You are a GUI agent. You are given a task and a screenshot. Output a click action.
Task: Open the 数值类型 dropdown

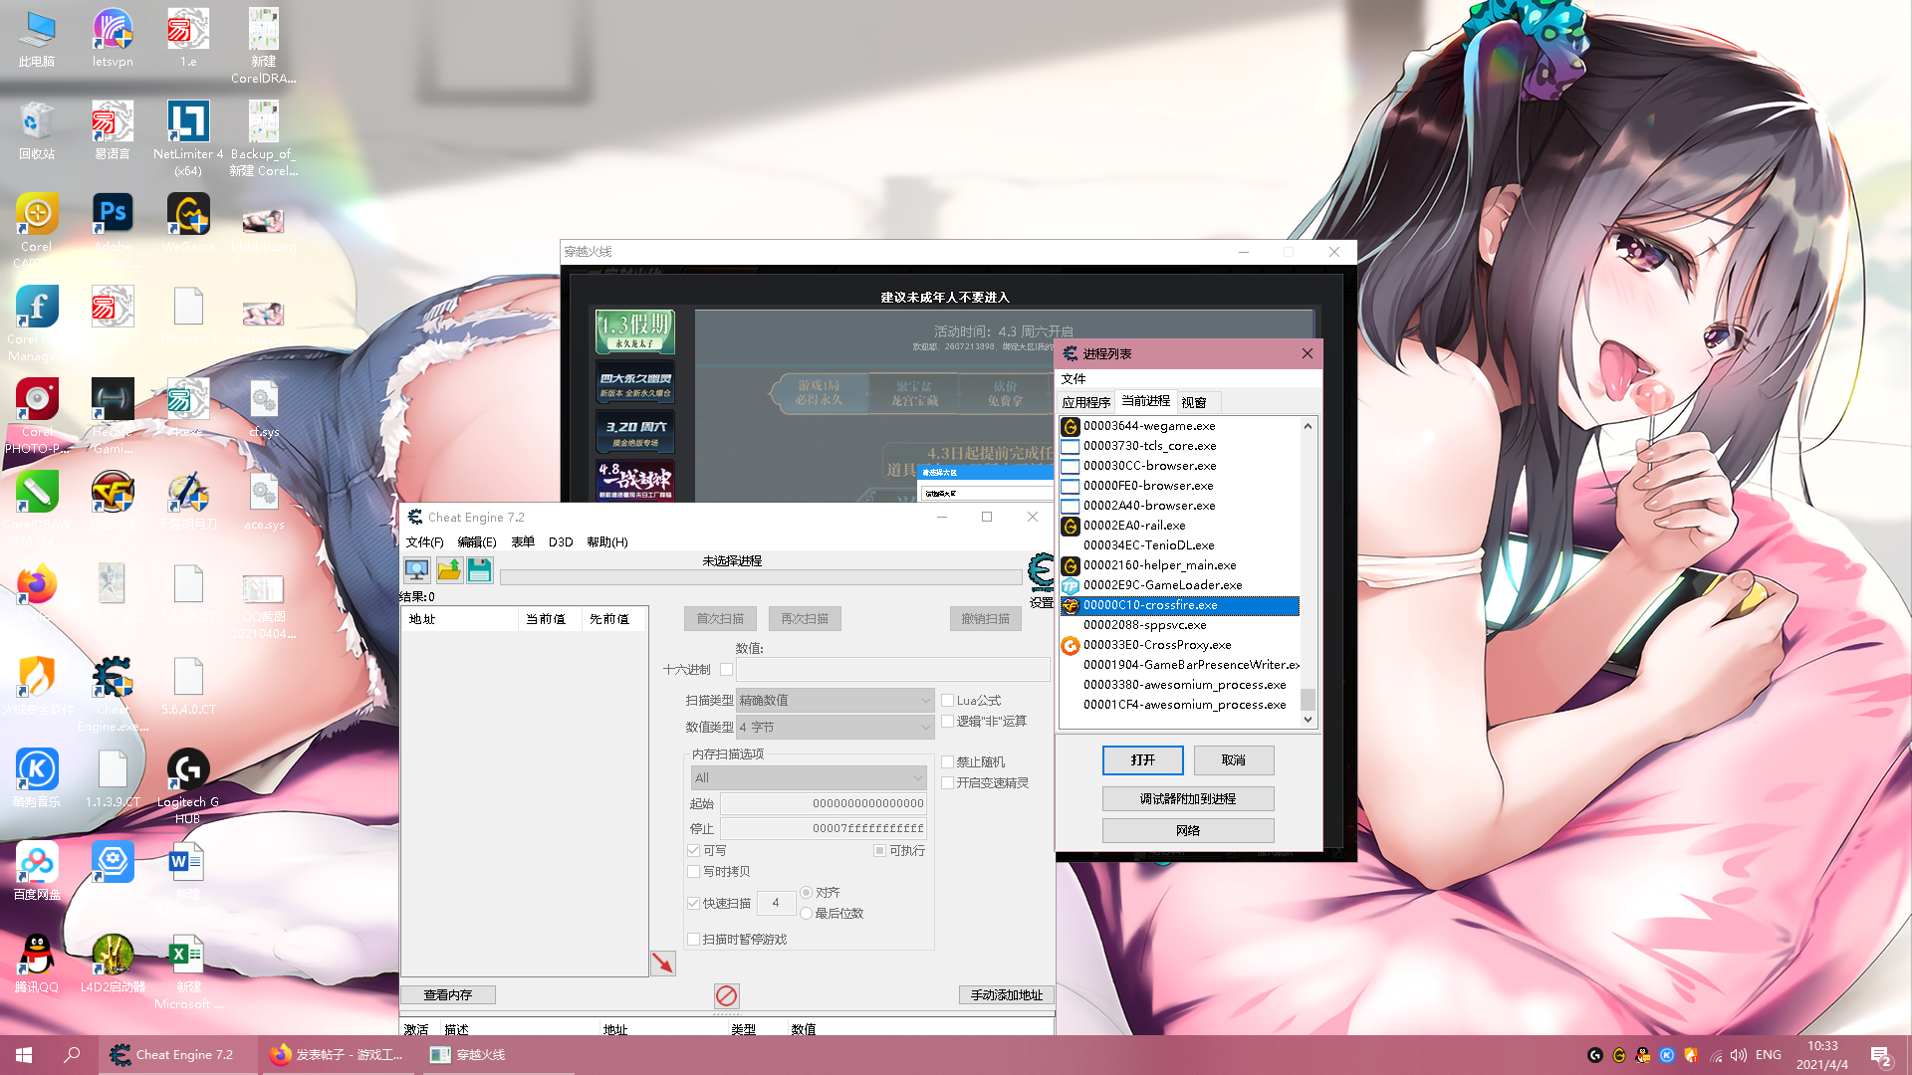pos(835,728)
